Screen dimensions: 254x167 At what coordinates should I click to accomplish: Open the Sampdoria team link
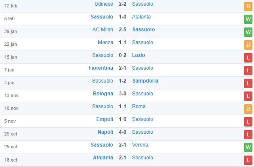(145, 81)
